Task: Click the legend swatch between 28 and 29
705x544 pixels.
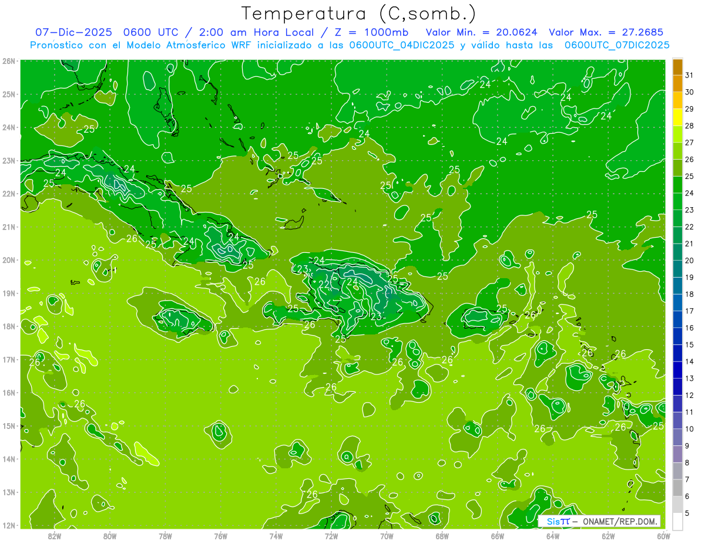Action: pyautogui.click(x=677, y=118)
